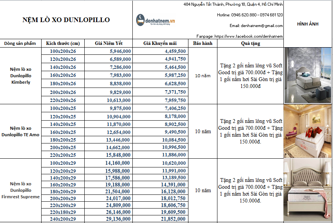333x223 pixels.
Task: Select size cell 100x200x26
Action: point(63,51)
